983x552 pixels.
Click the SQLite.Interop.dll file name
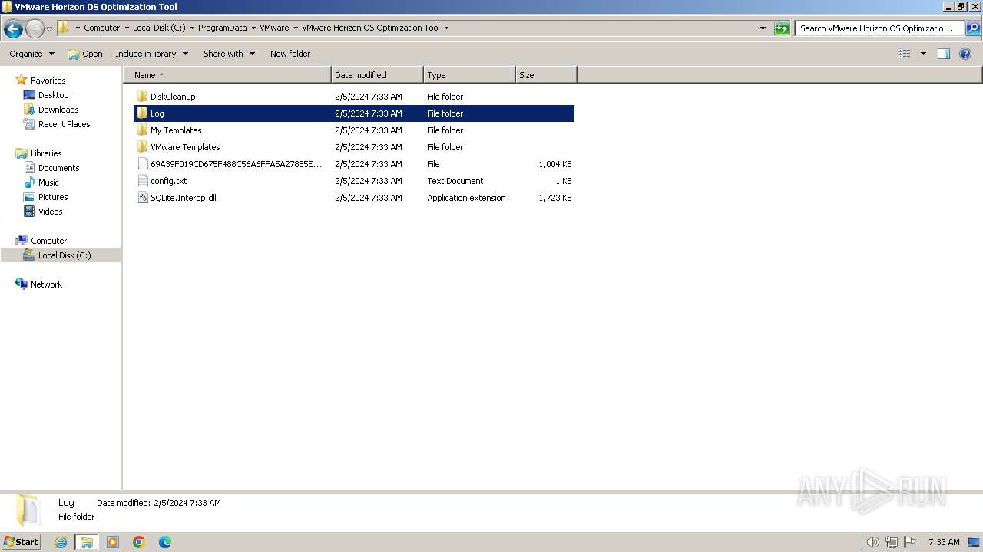(184, 198)
